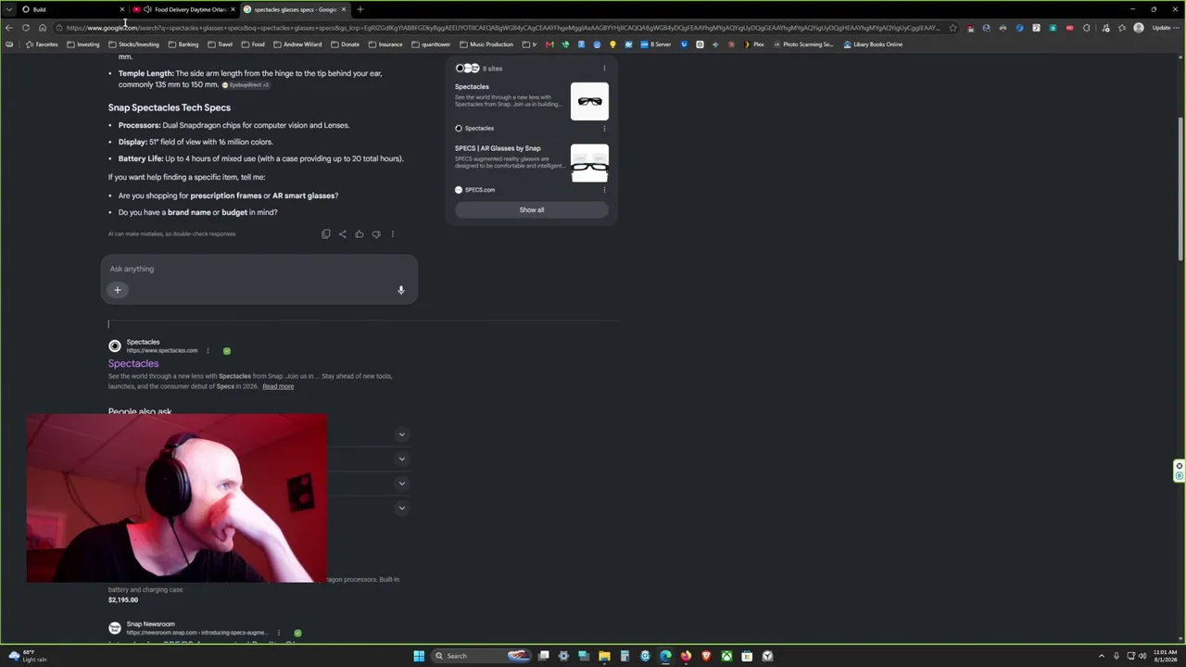
Task: Open the Banking bookmark folder
Action: [x=183, y=44]
